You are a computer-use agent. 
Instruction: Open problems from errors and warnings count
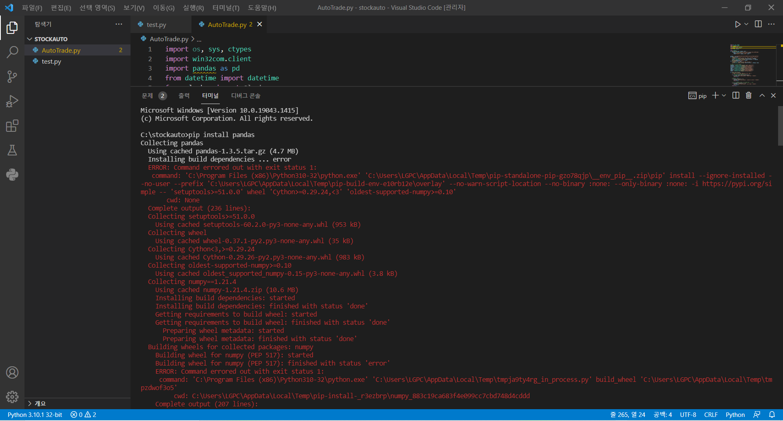coord(83,414)
